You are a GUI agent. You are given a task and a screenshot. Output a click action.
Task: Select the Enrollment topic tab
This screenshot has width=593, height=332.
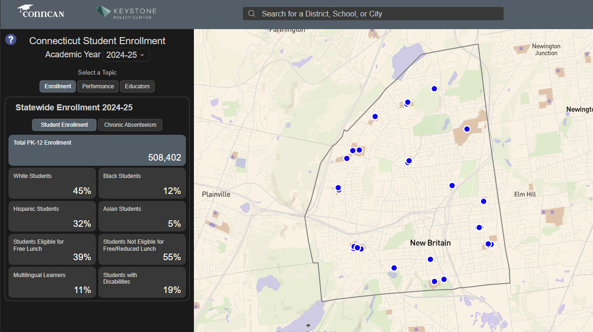(x=58, y=86)
